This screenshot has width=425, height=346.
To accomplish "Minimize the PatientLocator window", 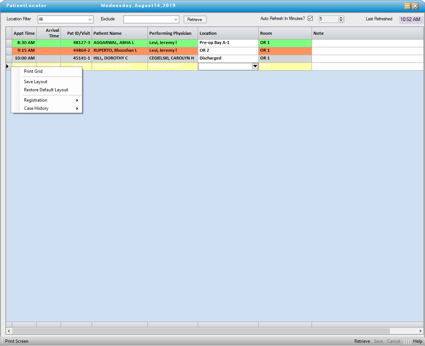I will pos(408,6).
